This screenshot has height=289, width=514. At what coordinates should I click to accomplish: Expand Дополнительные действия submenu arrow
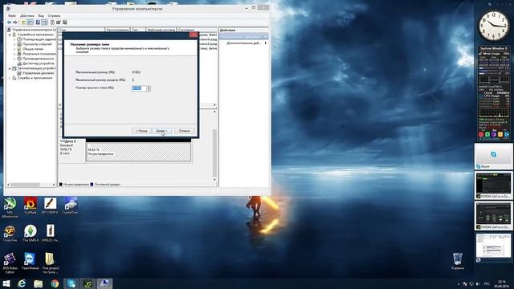(x=266, y=43)
